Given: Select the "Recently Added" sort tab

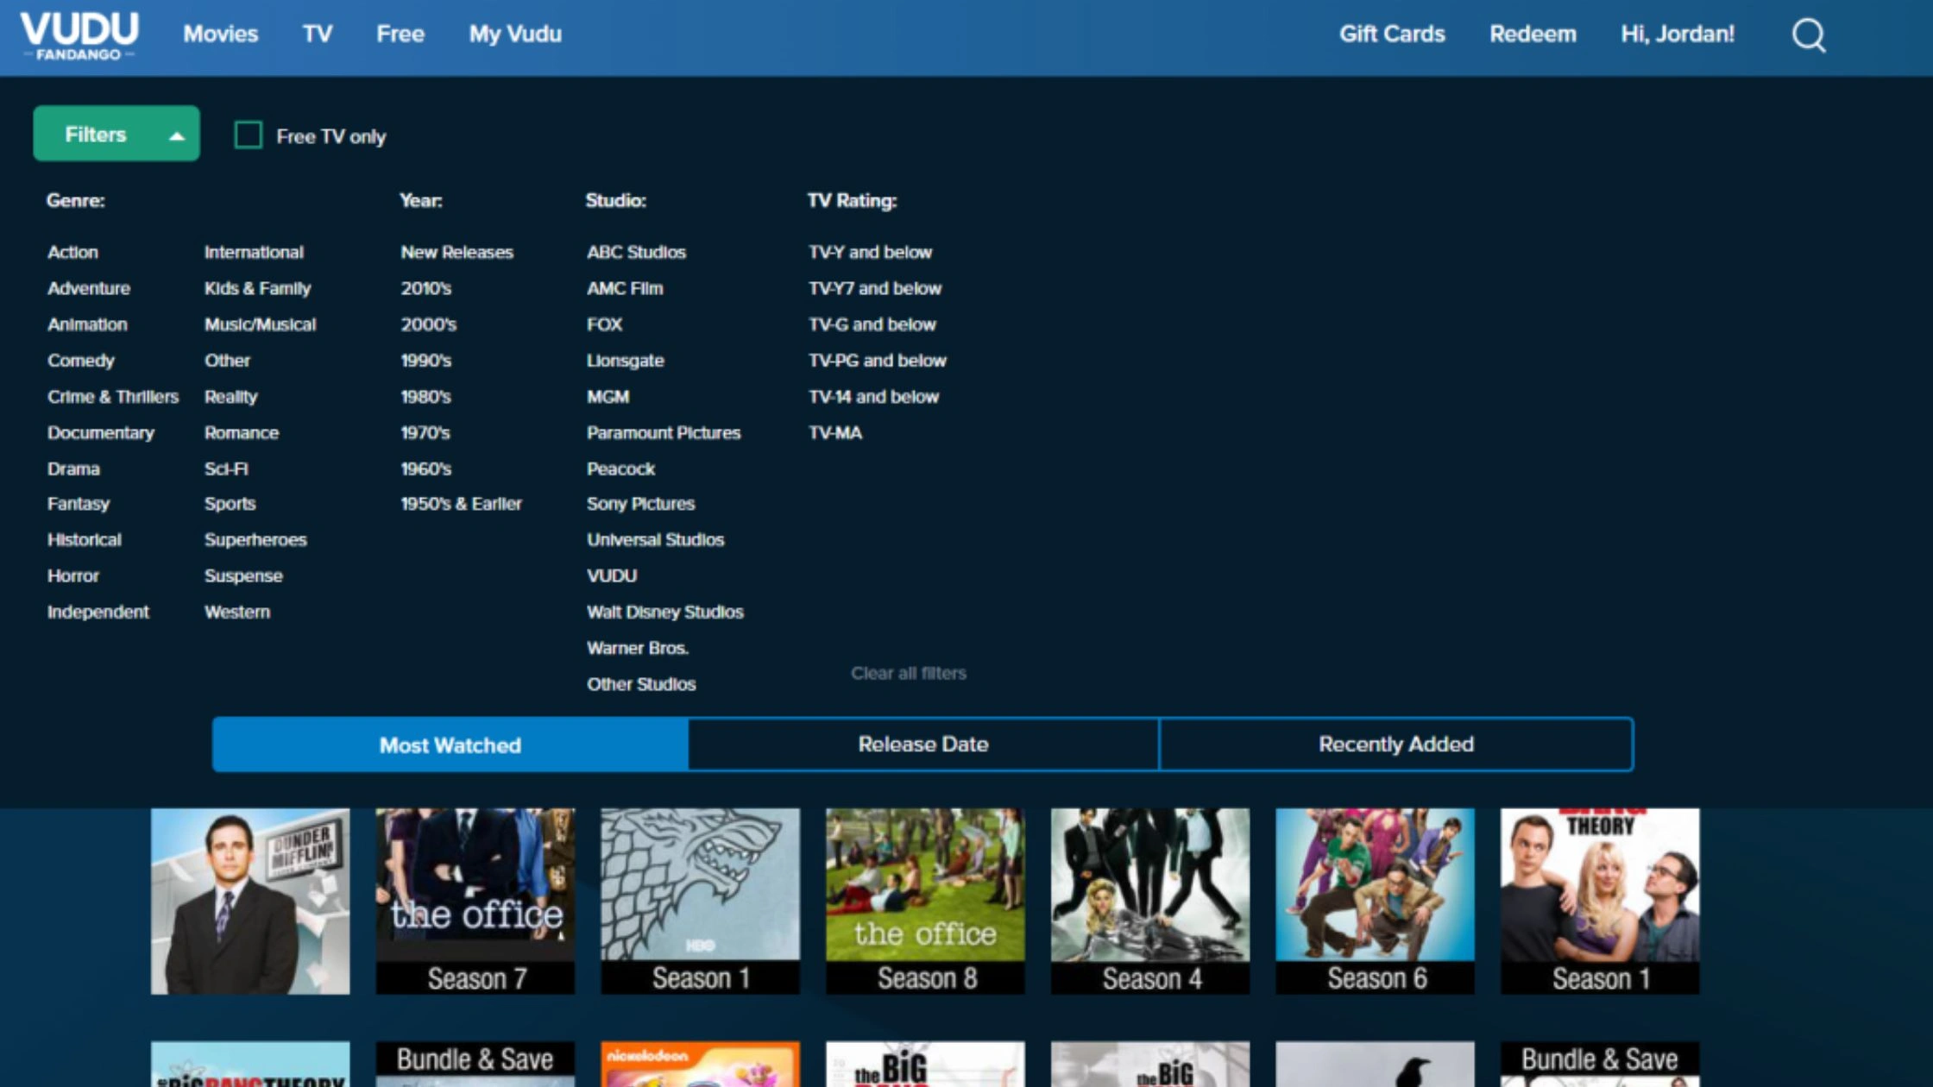Looking at the screenshot, I should (1395, 744).
